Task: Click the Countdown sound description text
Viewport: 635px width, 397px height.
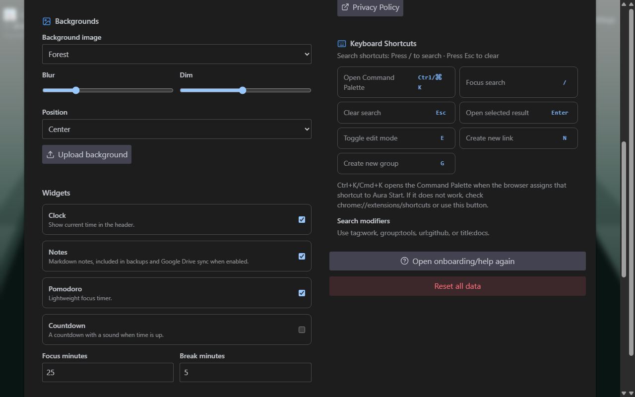Action: tap(106, 335)
